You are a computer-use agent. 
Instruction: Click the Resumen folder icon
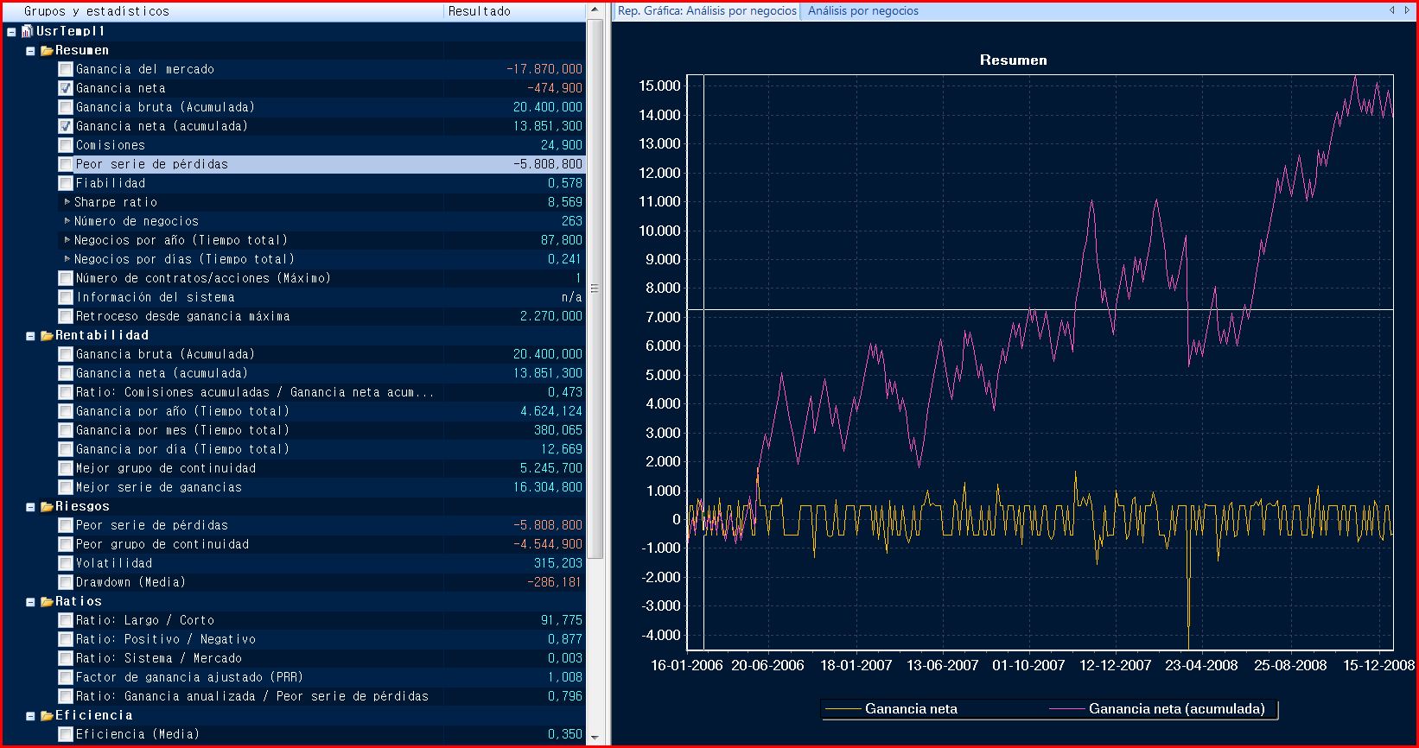47,50
